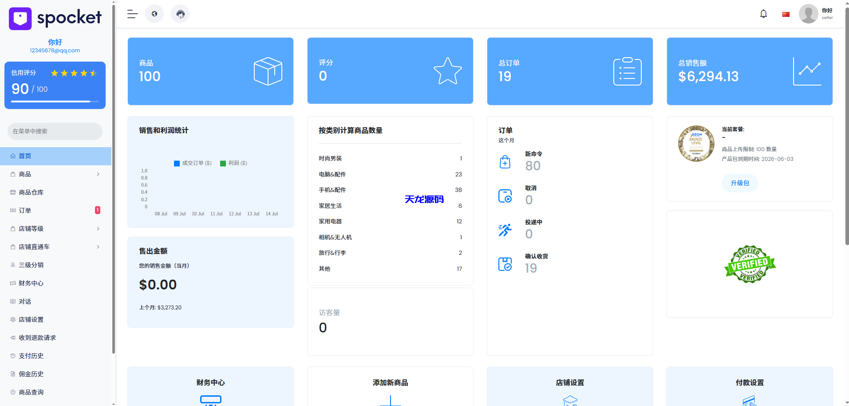Toggle the 成交订单 ($) chart legend

[192, 163]
